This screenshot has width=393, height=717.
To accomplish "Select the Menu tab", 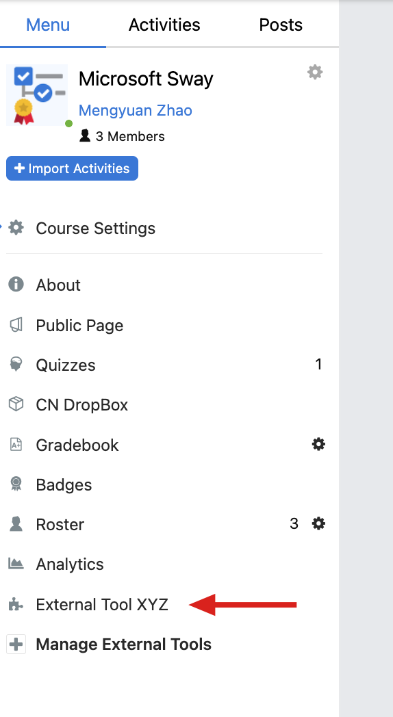I will click(48, 24).
